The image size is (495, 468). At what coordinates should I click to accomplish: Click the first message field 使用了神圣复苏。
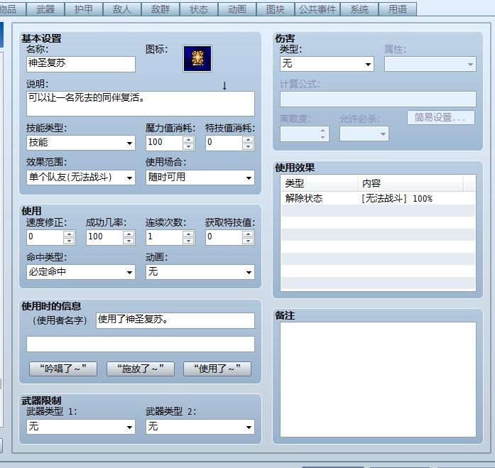click(x=175, y=320)
